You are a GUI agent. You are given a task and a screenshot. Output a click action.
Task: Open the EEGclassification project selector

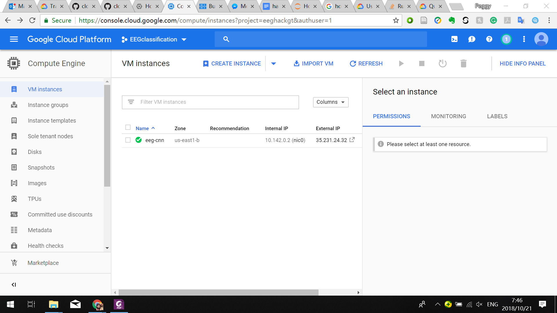[154, 39]
